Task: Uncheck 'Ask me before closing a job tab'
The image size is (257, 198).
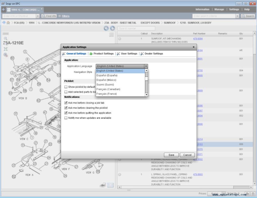Action: coord(66,103)
